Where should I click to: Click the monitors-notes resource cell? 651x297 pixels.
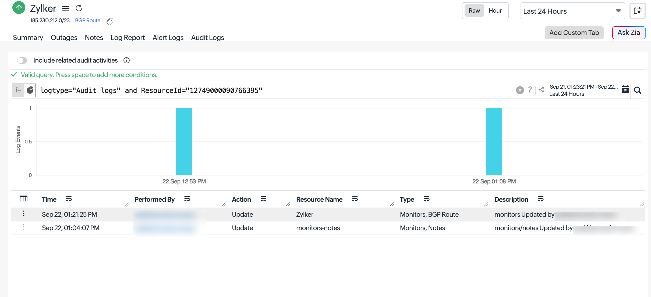(x=318, y=228)
